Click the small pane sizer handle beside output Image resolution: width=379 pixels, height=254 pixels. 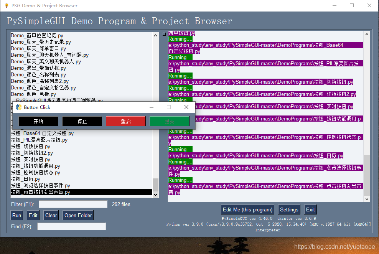[164, 34]
